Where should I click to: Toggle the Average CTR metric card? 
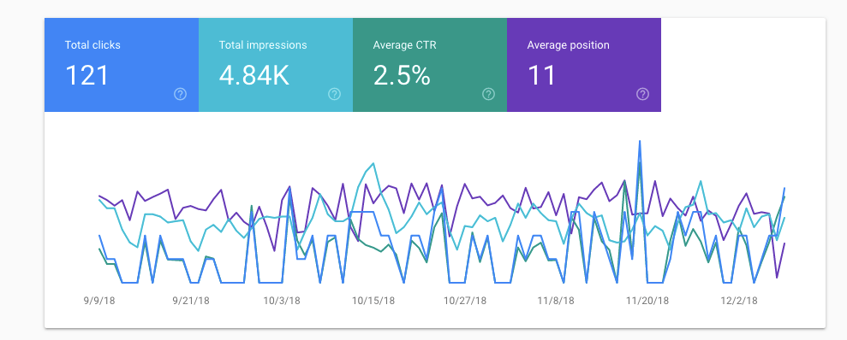coord(430,65)
